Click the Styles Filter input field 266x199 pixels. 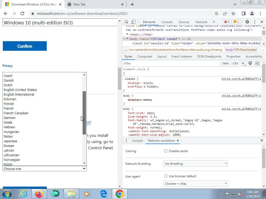click(x=170, y=63)
